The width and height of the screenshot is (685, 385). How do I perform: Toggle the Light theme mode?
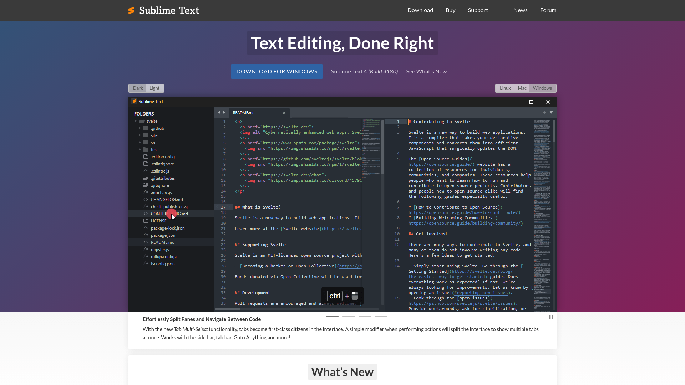[x=154, y=88]
